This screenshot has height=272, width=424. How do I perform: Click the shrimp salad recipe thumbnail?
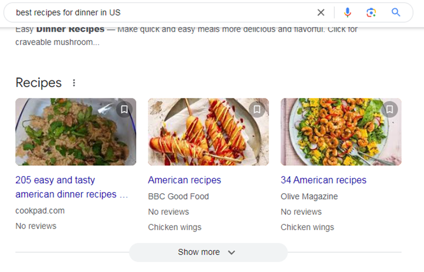(340, 132)
